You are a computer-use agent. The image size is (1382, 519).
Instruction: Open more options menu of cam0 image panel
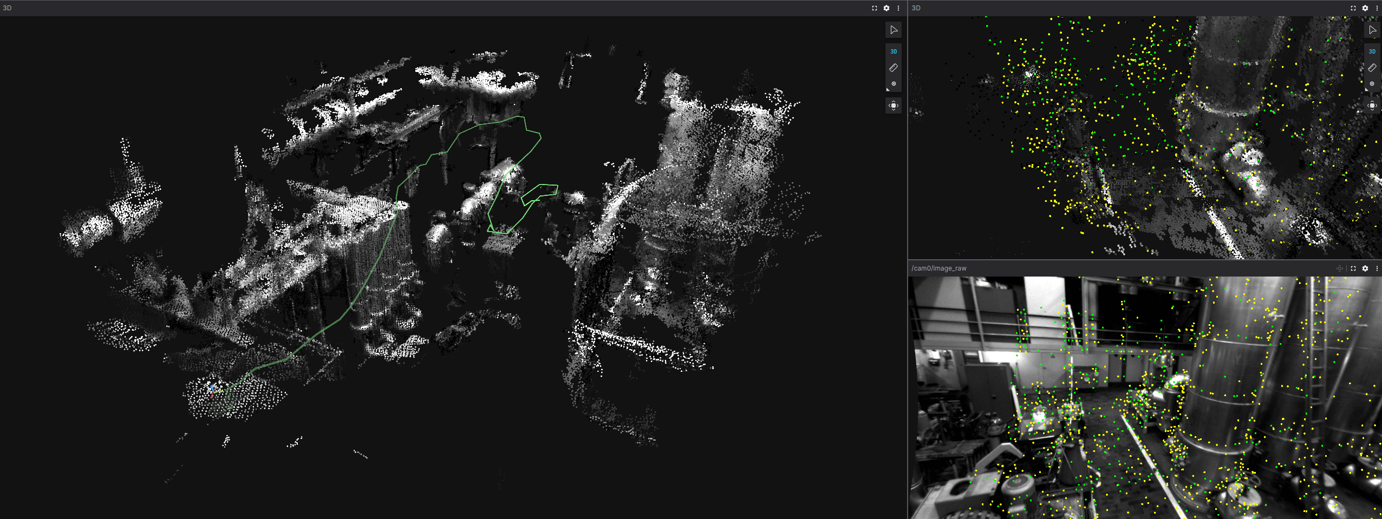coord(1377,268)
